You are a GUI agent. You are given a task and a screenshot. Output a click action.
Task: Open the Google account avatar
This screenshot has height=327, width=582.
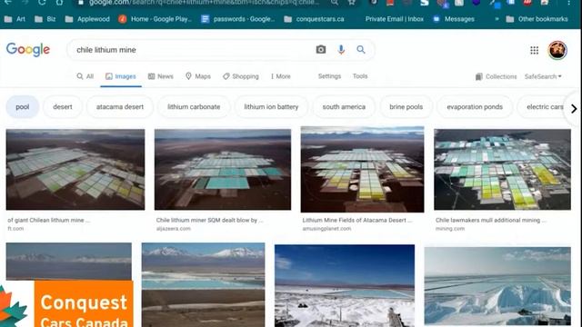tap(557, 50)
